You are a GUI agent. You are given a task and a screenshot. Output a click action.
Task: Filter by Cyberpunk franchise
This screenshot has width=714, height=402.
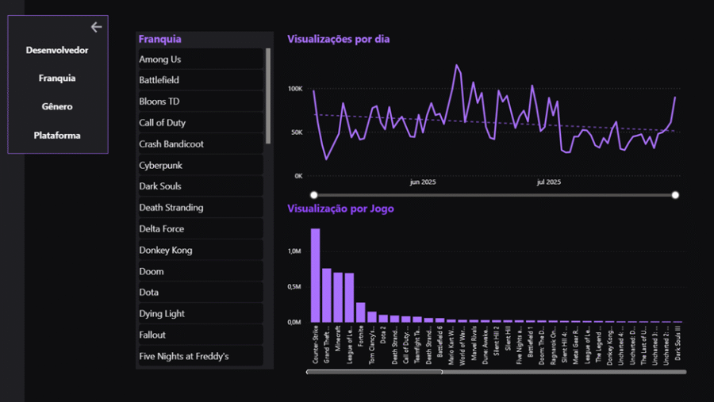click(x=200, y=166)
